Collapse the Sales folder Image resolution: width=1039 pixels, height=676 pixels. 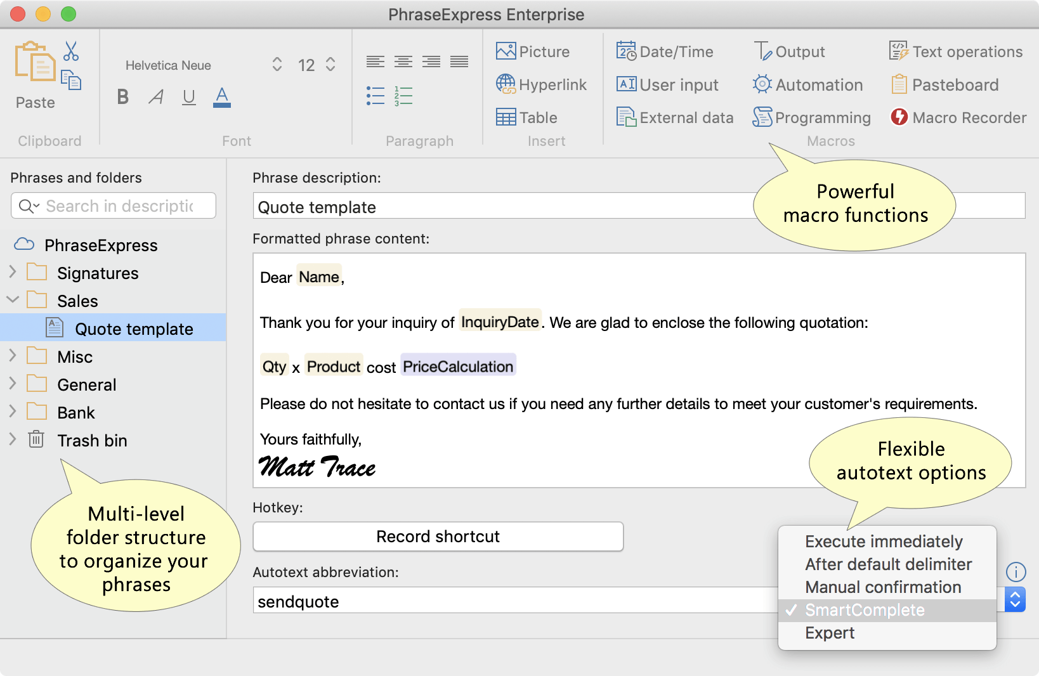[13, 299]
